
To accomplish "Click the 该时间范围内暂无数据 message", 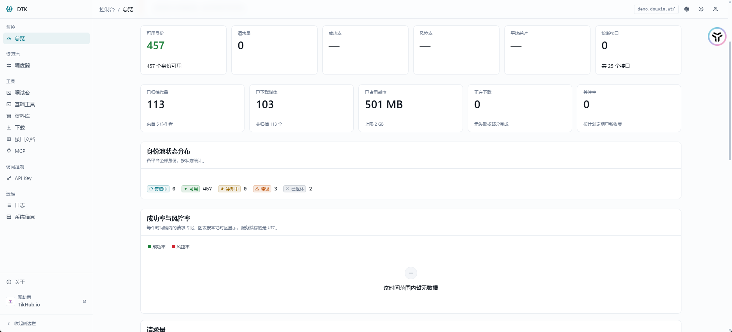I will 411,288.
